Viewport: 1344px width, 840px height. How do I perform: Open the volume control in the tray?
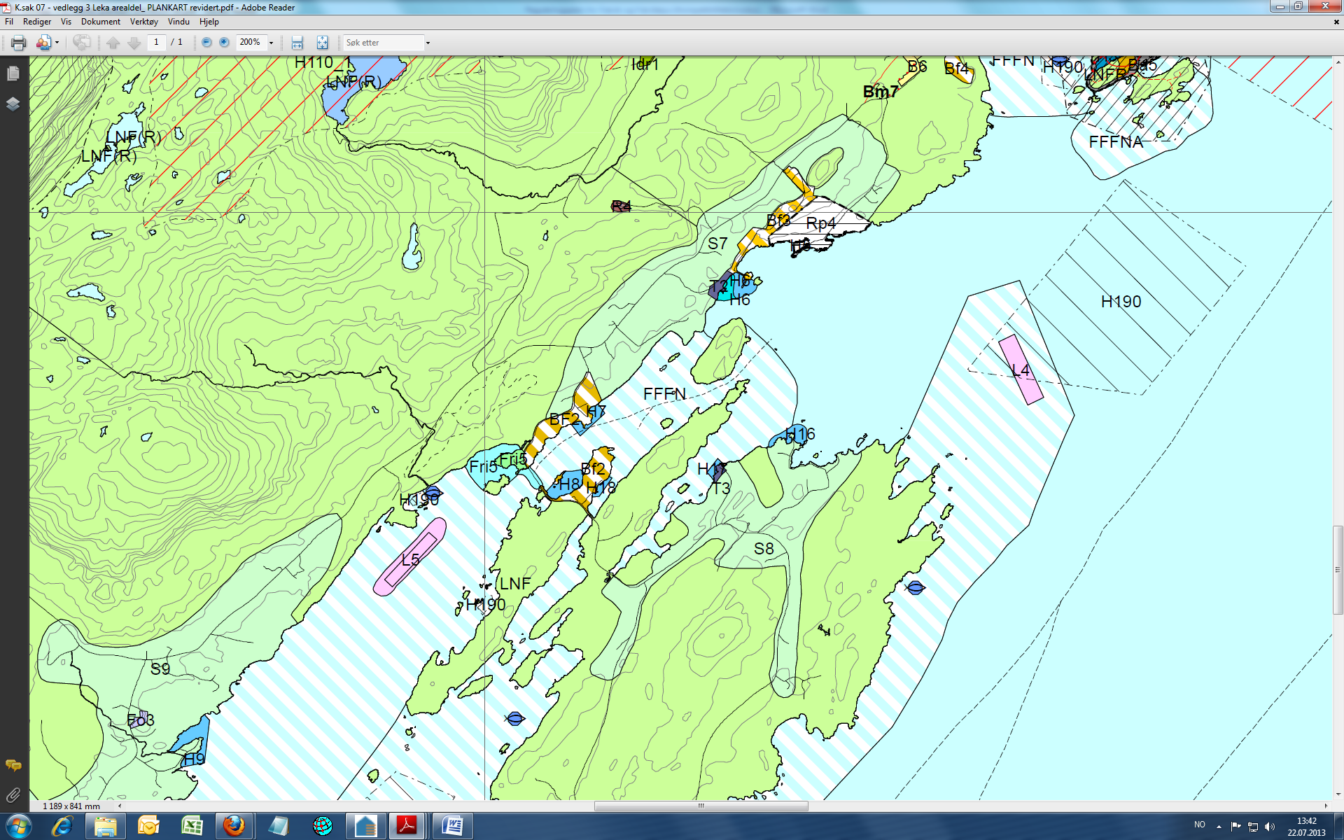(1270, 826)
